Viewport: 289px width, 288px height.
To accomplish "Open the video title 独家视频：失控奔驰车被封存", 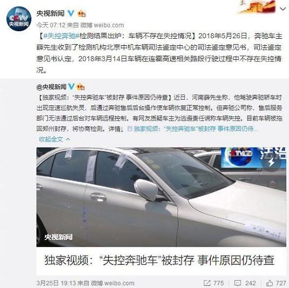I will click(160, 260).
